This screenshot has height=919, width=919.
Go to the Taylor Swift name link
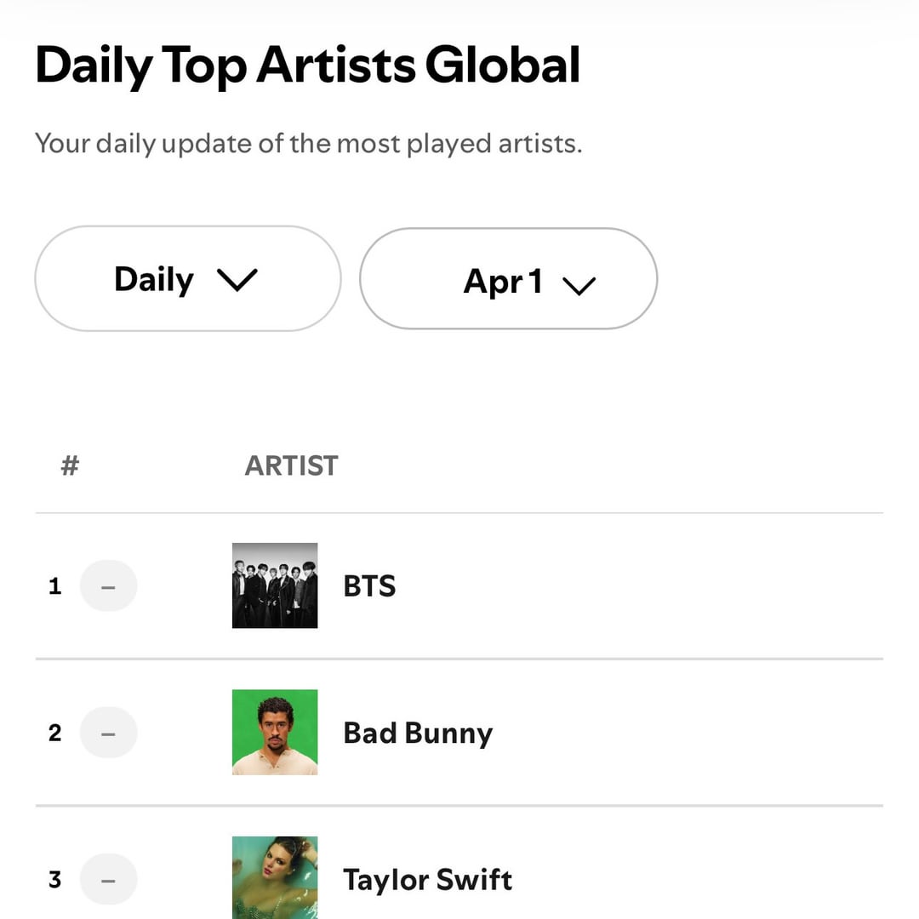(x=427, y=879)
